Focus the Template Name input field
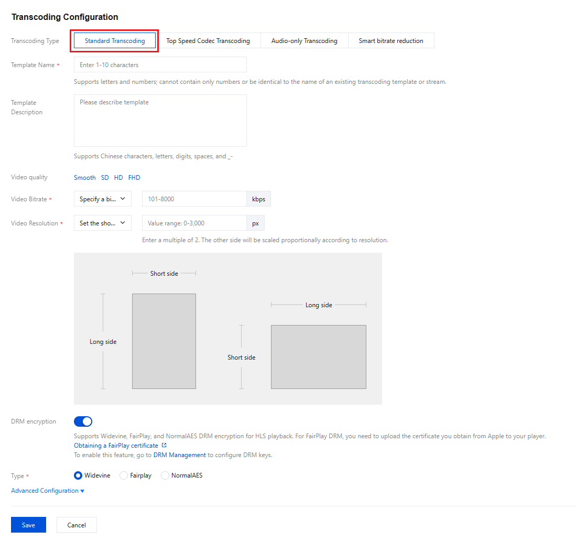 click(160, 64)
